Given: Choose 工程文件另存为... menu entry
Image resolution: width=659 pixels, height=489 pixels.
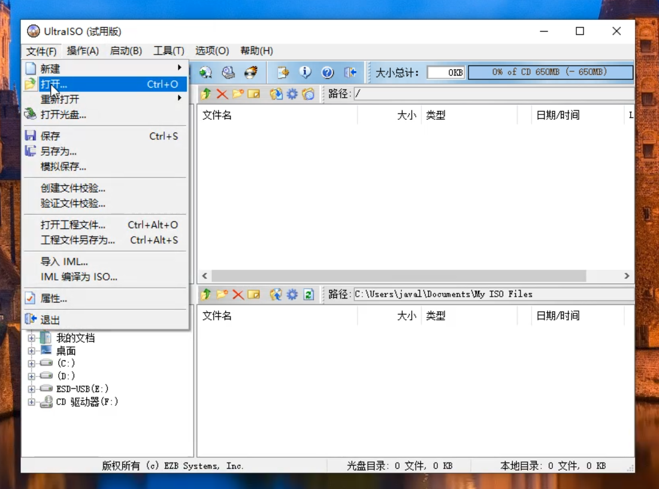Looking at the screenshot, I should (105, 240).
